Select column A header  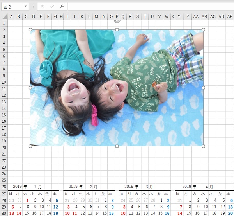coord(11,16)
